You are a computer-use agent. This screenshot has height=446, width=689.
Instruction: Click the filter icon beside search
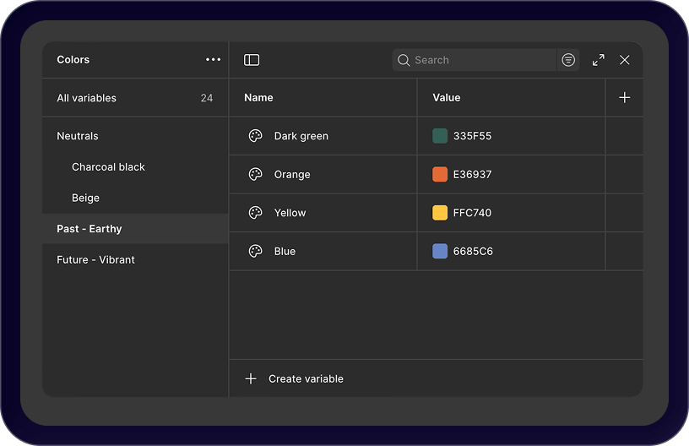(x=568, y=60)
